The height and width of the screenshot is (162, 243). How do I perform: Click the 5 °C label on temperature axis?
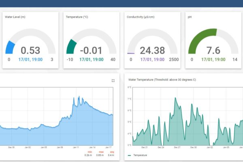[130, 122]
